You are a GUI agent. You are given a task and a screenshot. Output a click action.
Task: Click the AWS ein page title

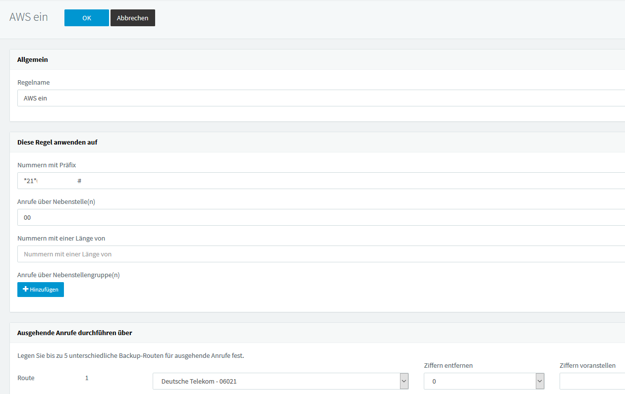click(x=29, y=17)
